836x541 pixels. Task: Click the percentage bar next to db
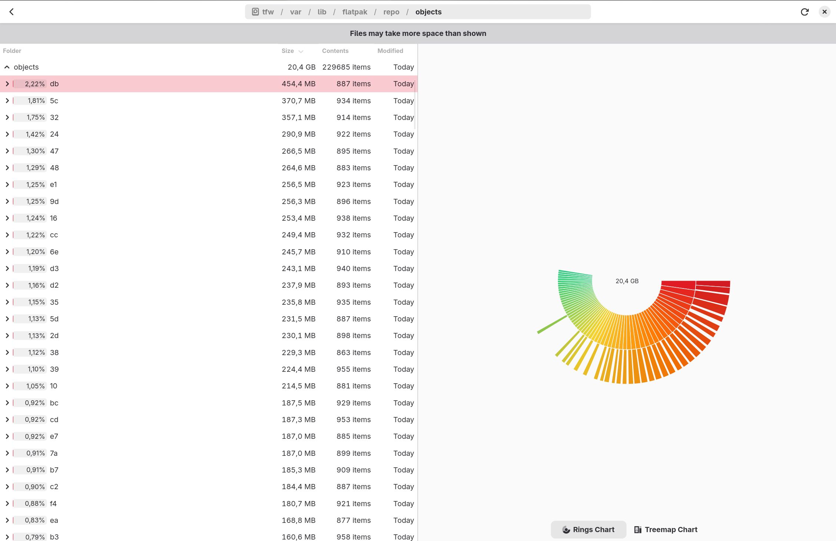(x=29, y=84)
